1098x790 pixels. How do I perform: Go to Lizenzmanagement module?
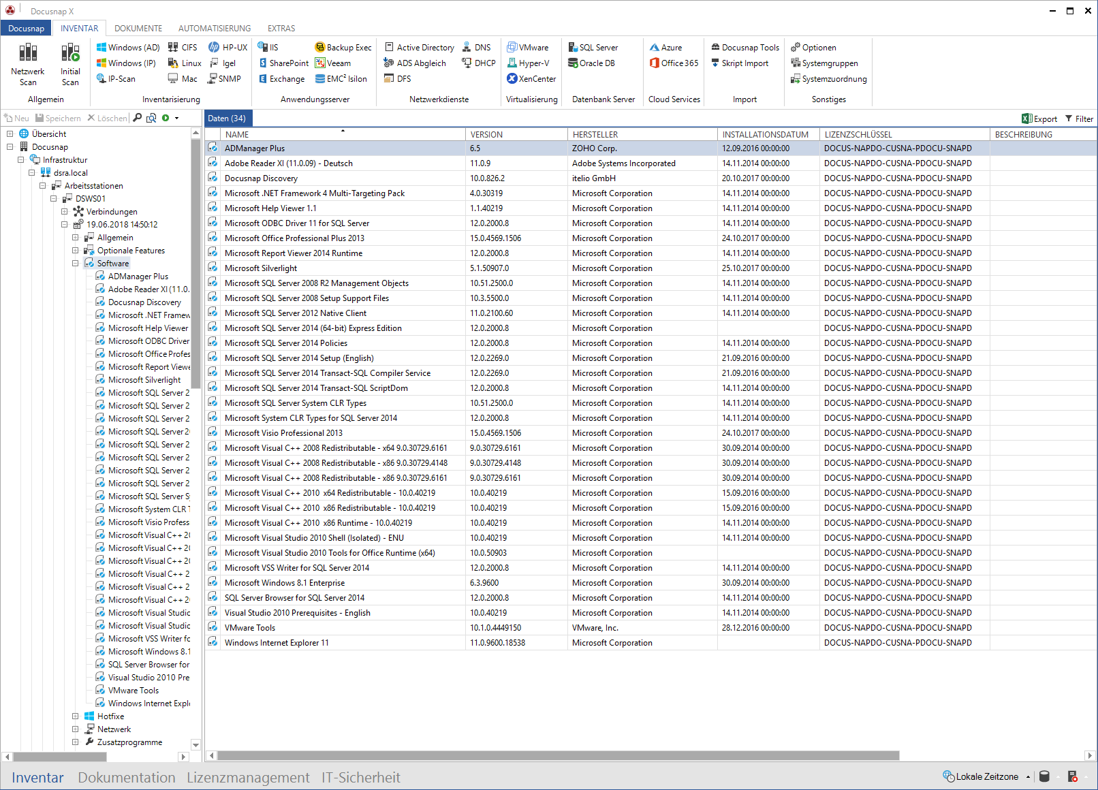pos(248,778)
